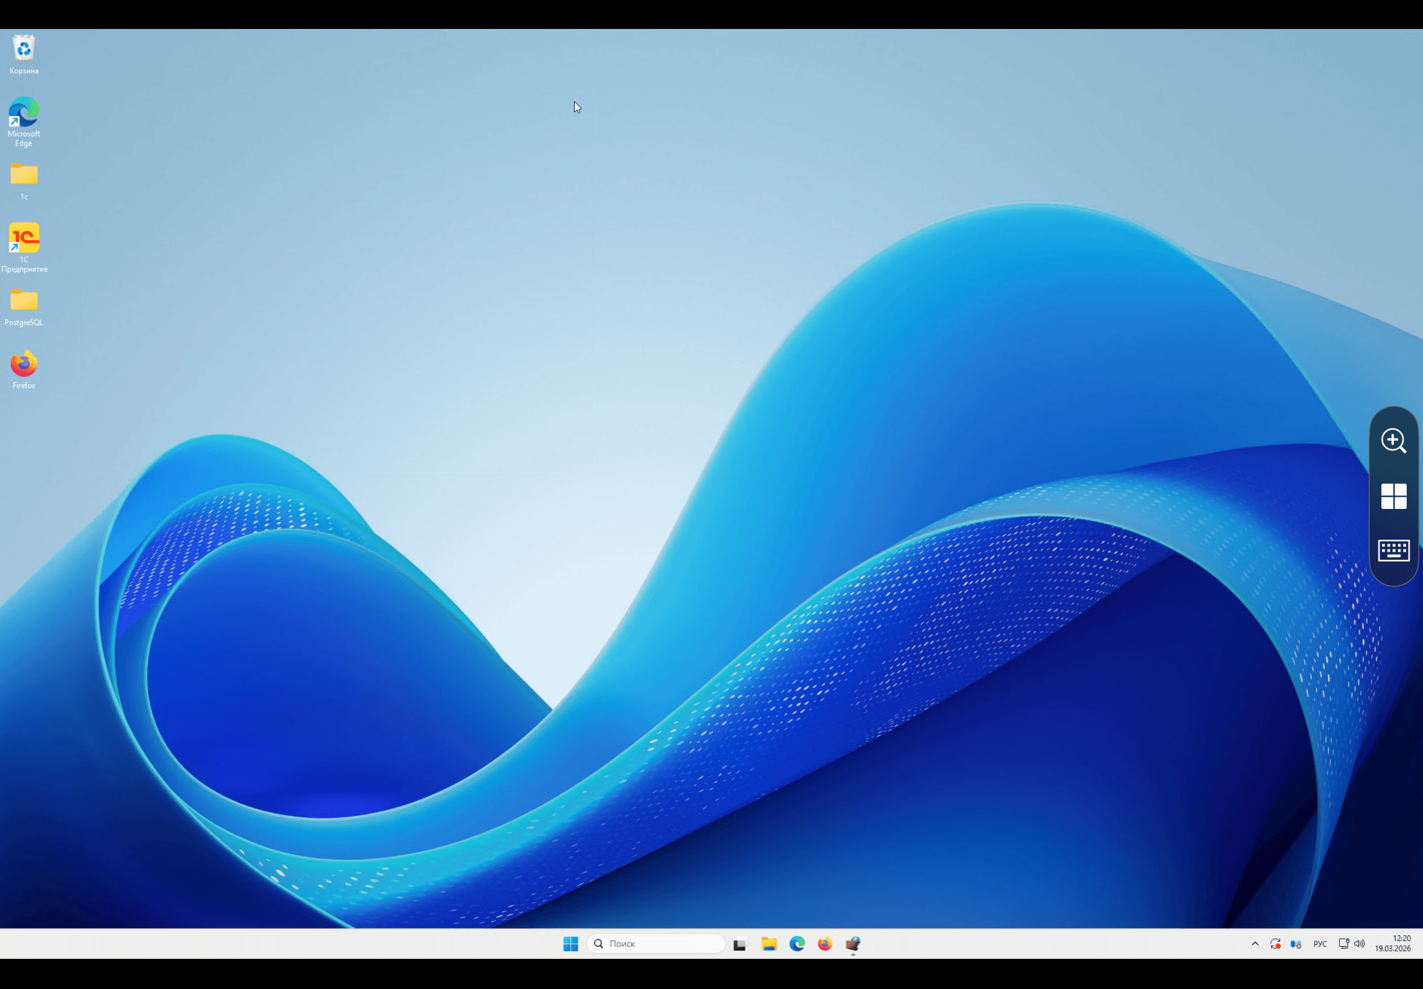Select the PostgreSQL folder on desktop
The width and height of the screenshot is (1423, 989).
(24, 301)
